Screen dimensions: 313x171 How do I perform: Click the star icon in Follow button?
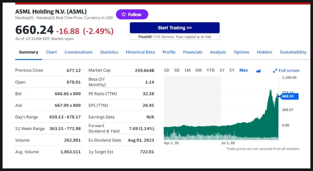tap(124, 14)
